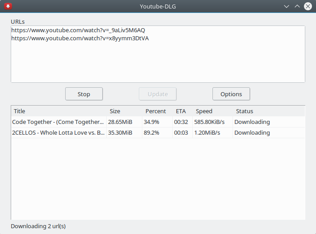Stop the current downloads
Image resolution: width=316 pixels, height=234 pixels.
click(84, 94)
